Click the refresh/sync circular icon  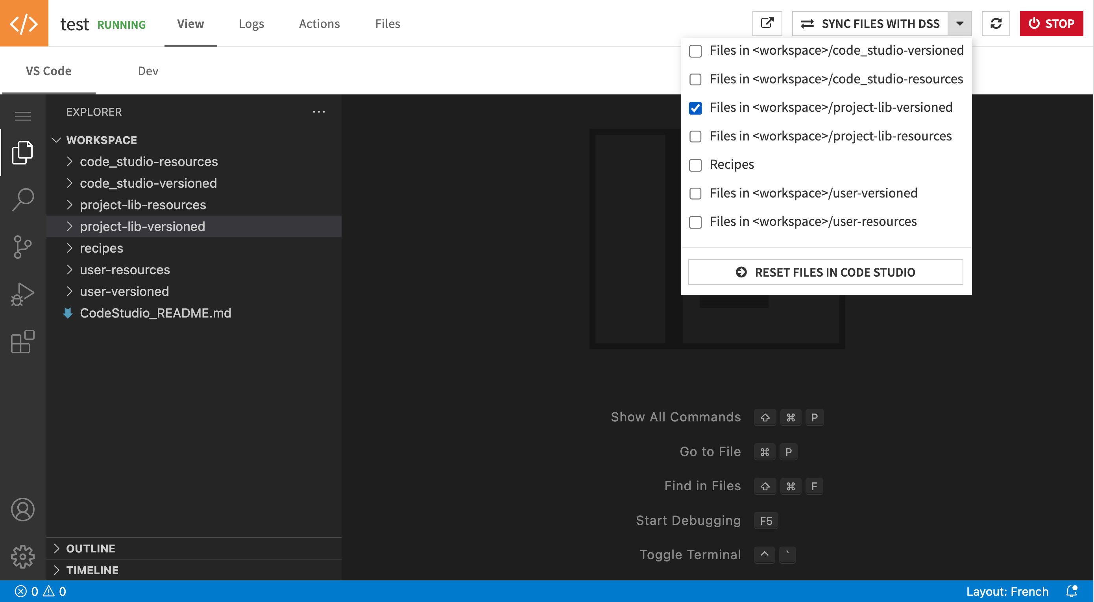click(x=995, y=23)
